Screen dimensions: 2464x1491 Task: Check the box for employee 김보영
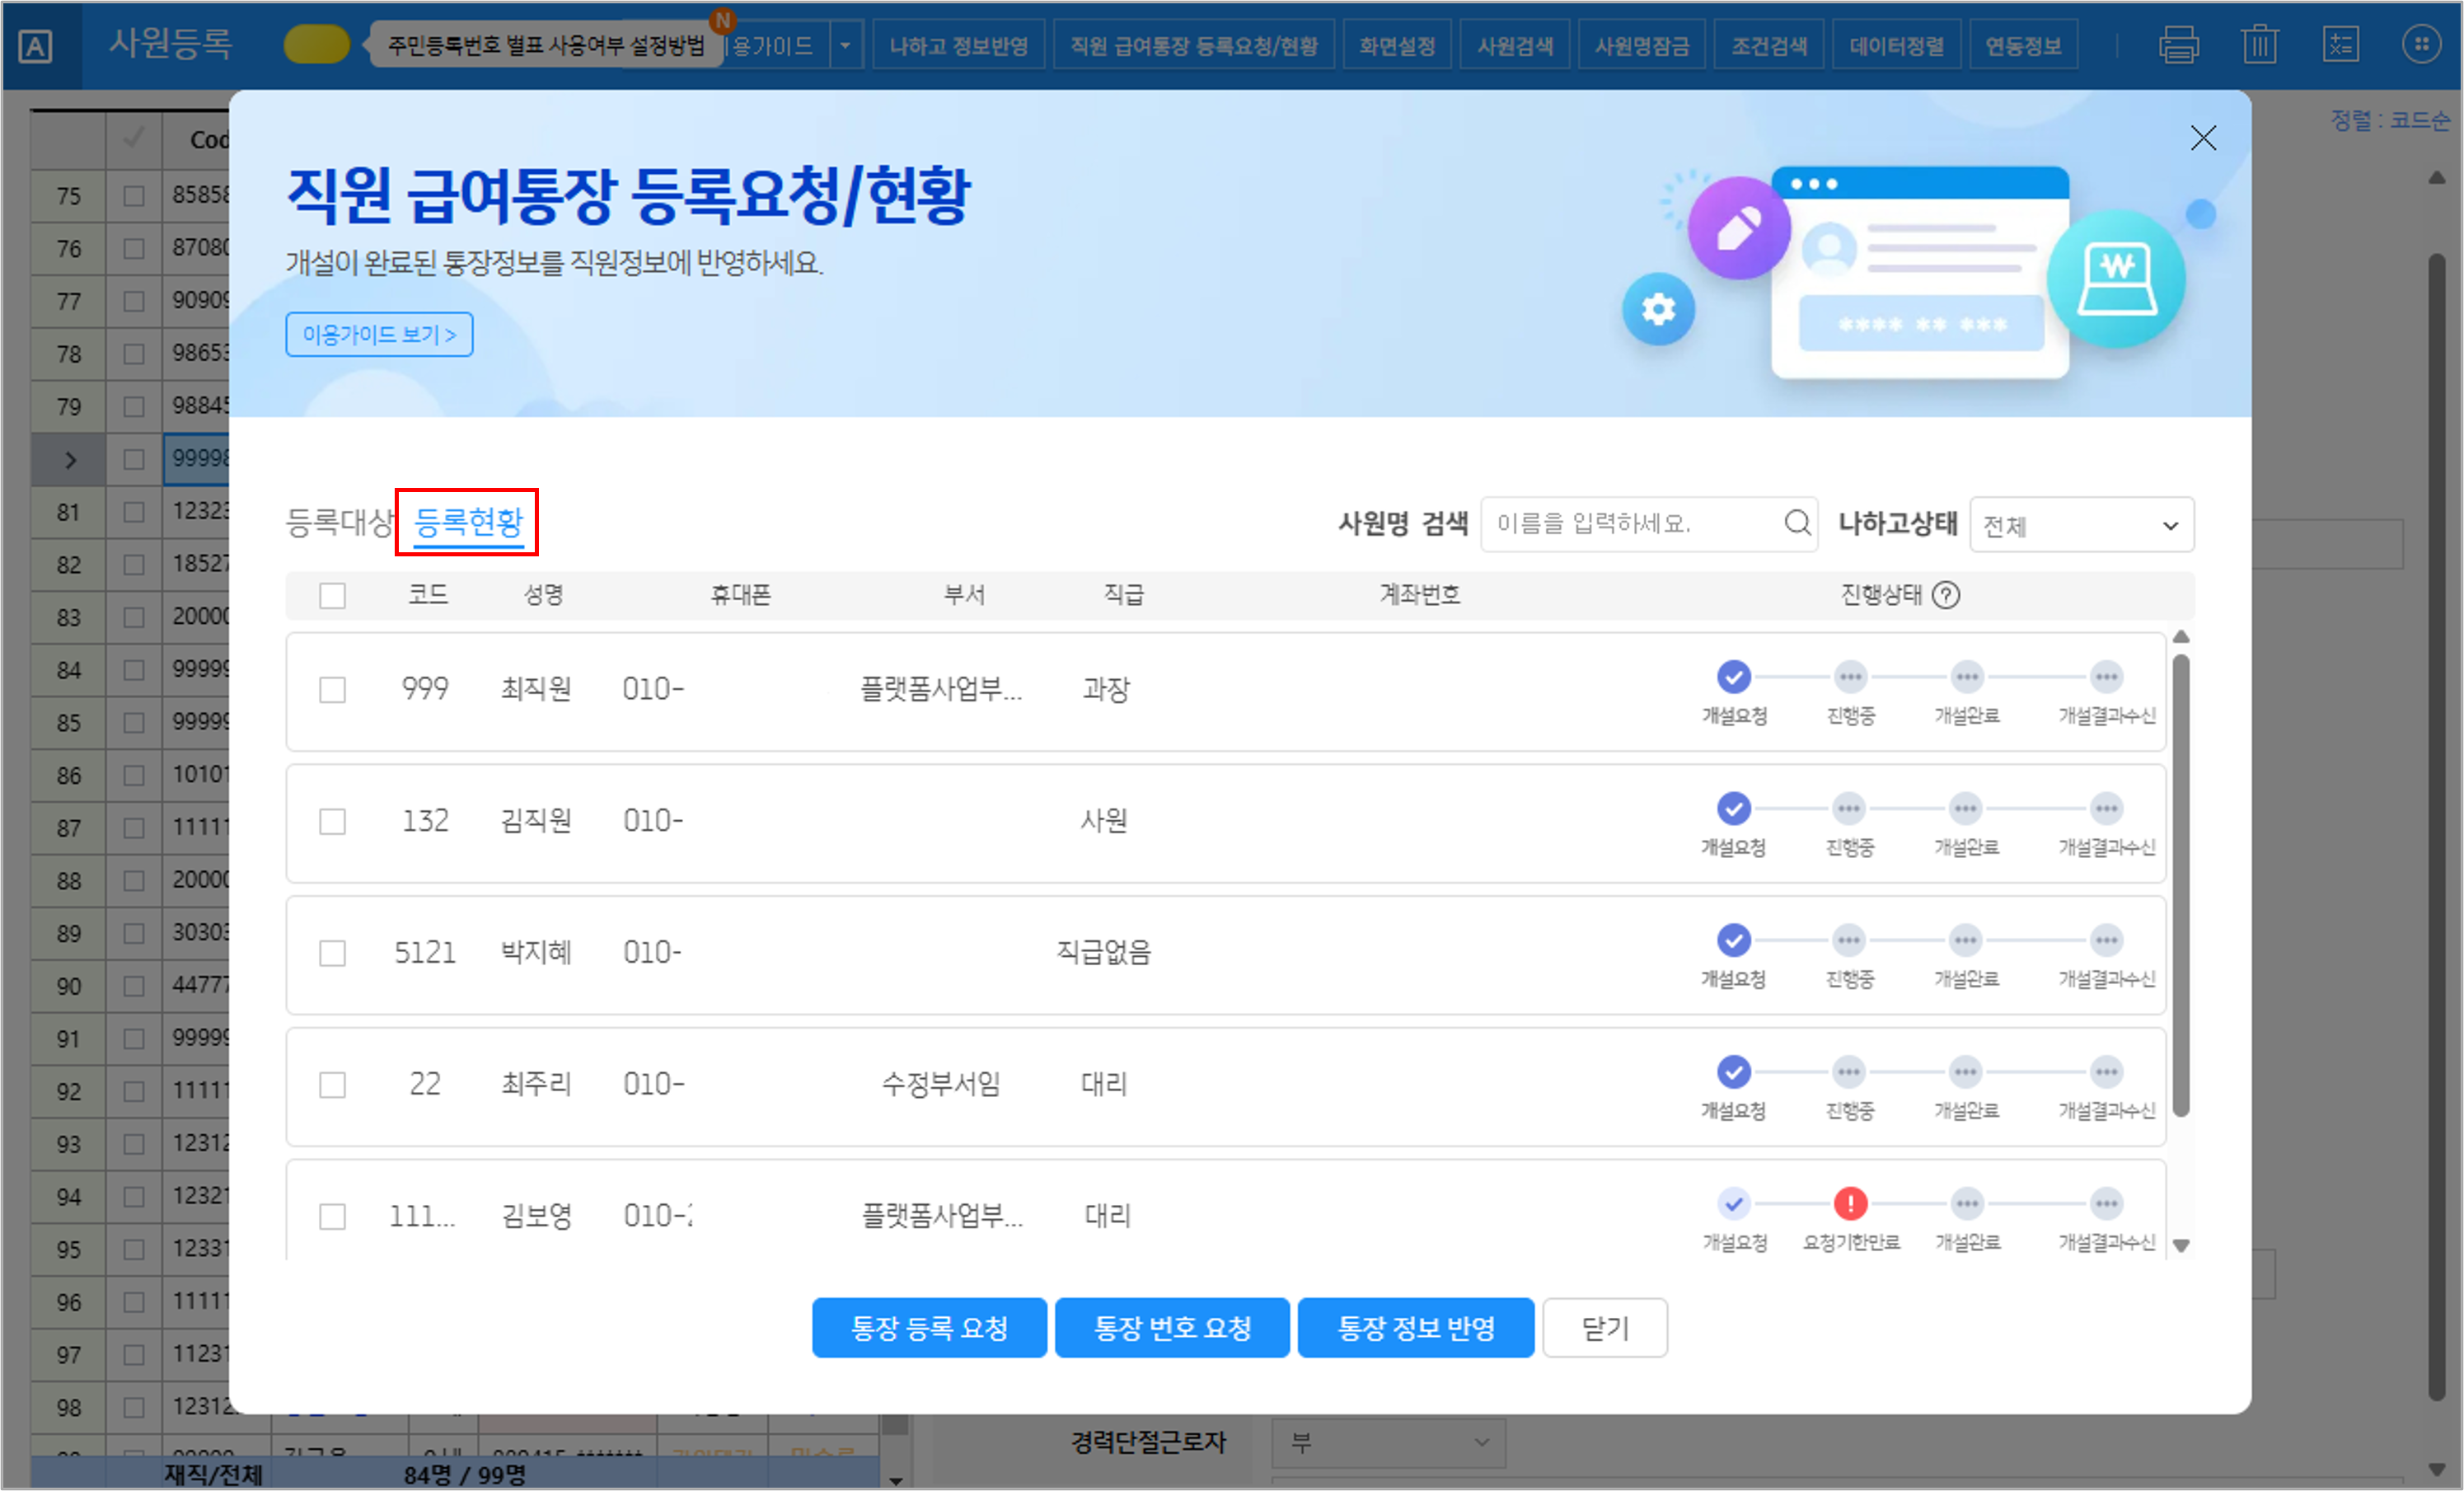pyautogui.click(x=332, y=1217)
